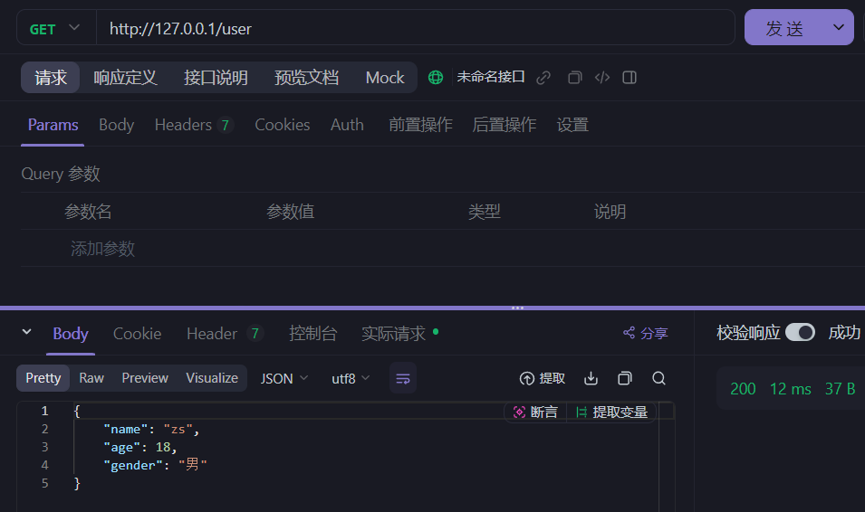Click the 提取变量 extract variable button
This screenshot has width=865, height=512.
[611, 412]
